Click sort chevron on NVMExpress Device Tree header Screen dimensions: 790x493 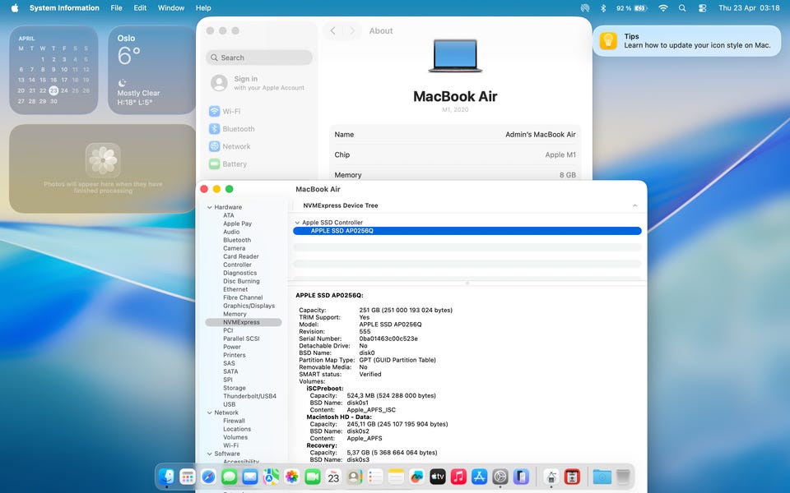point(634,205)
